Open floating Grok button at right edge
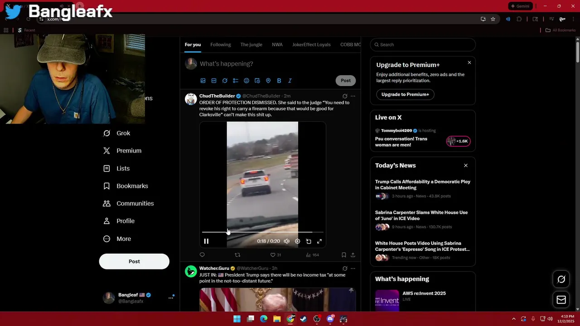 (x=561, y=279)
